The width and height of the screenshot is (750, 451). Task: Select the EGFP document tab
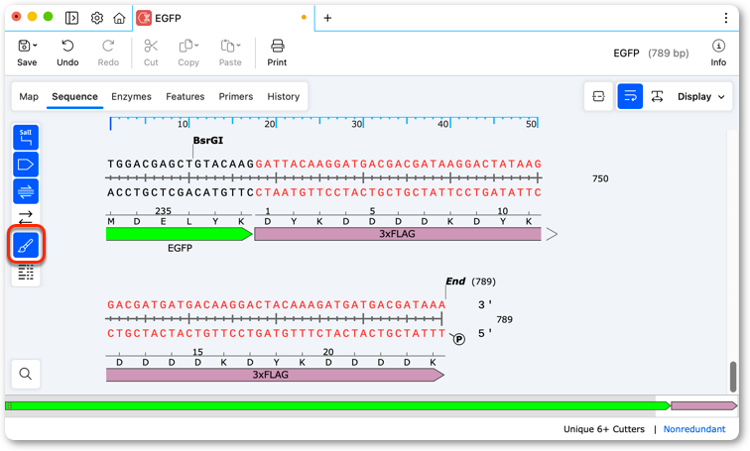click(223, 18)
